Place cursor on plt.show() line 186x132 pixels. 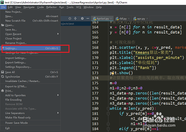click(121, 73)
